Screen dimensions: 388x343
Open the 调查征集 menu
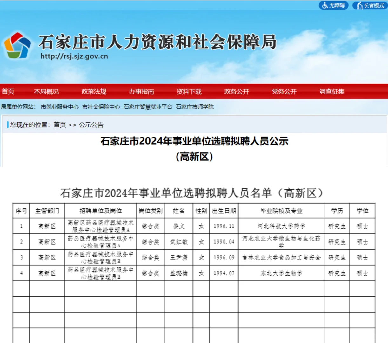coord(331,91)
